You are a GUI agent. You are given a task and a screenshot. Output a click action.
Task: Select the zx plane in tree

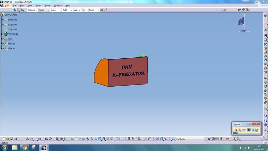(x=13, y=29)
